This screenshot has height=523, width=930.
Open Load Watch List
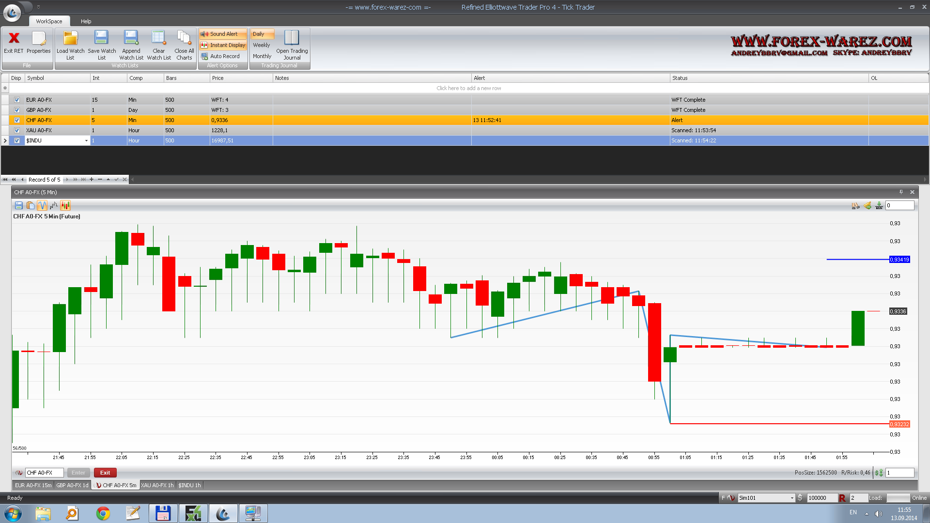click(x=70, y=39)
